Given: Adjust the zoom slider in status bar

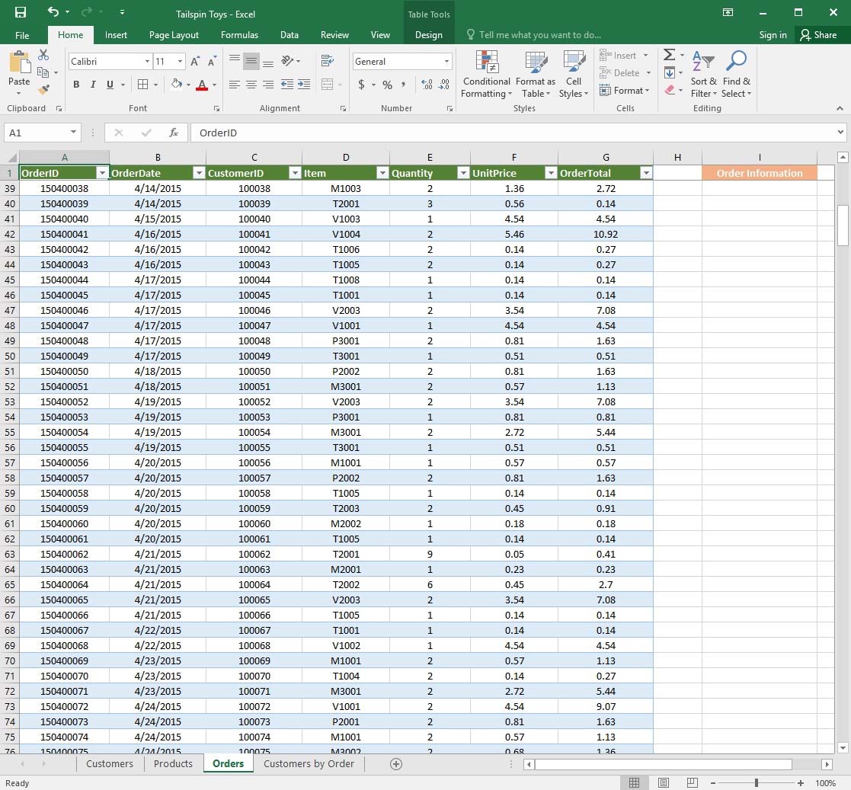Looking at the screenshot, I should coord(756,783).
